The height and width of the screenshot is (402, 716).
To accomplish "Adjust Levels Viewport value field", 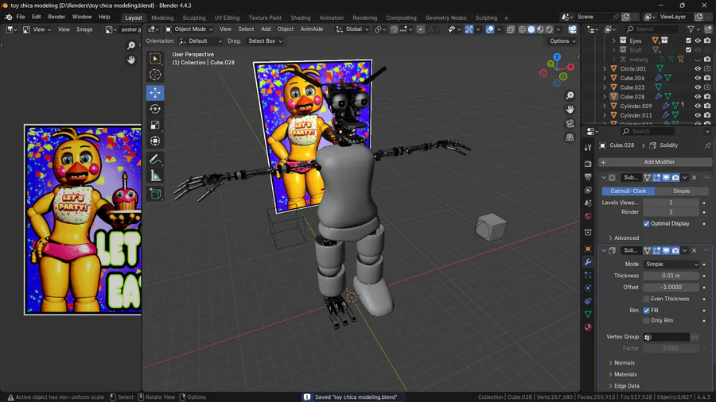I will 671,203.
